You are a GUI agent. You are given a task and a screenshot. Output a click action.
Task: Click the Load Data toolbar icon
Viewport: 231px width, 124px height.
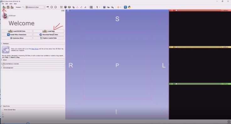click(x=4, y=7)
